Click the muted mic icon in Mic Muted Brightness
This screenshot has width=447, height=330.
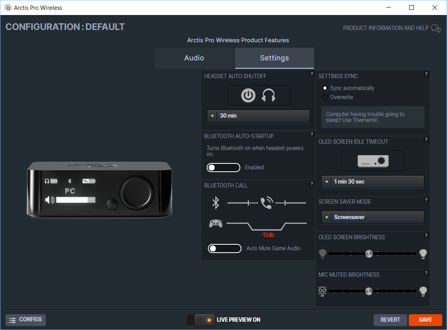click(x=322, y=291)
